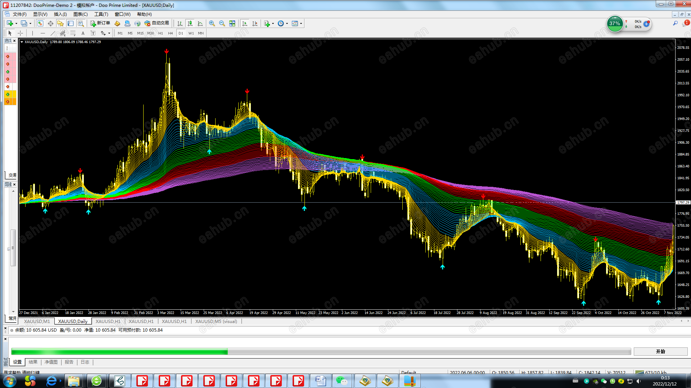Zoom in on the chart
Image resolution: width=691 pixels, height=388 pixels.
click(212, 23)
